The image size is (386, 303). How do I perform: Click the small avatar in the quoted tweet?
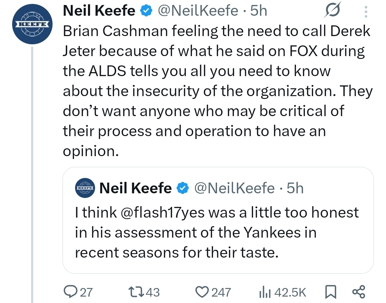[85, 188]
